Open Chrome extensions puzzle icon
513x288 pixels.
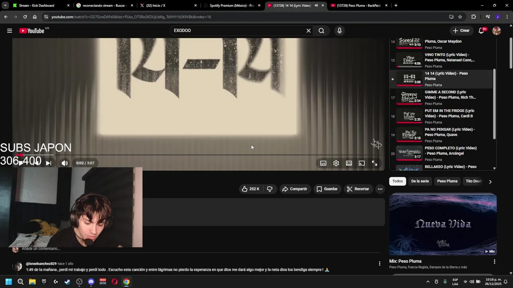474,17
